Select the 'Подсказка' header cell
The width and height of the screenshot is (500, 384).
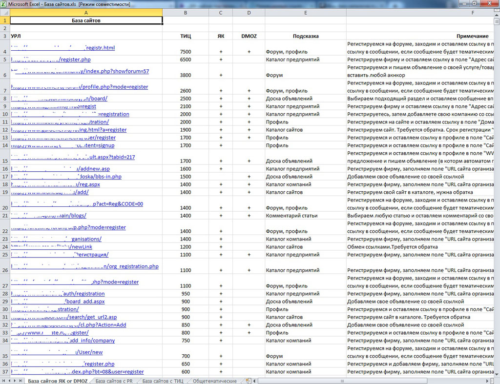click(306, 36)
